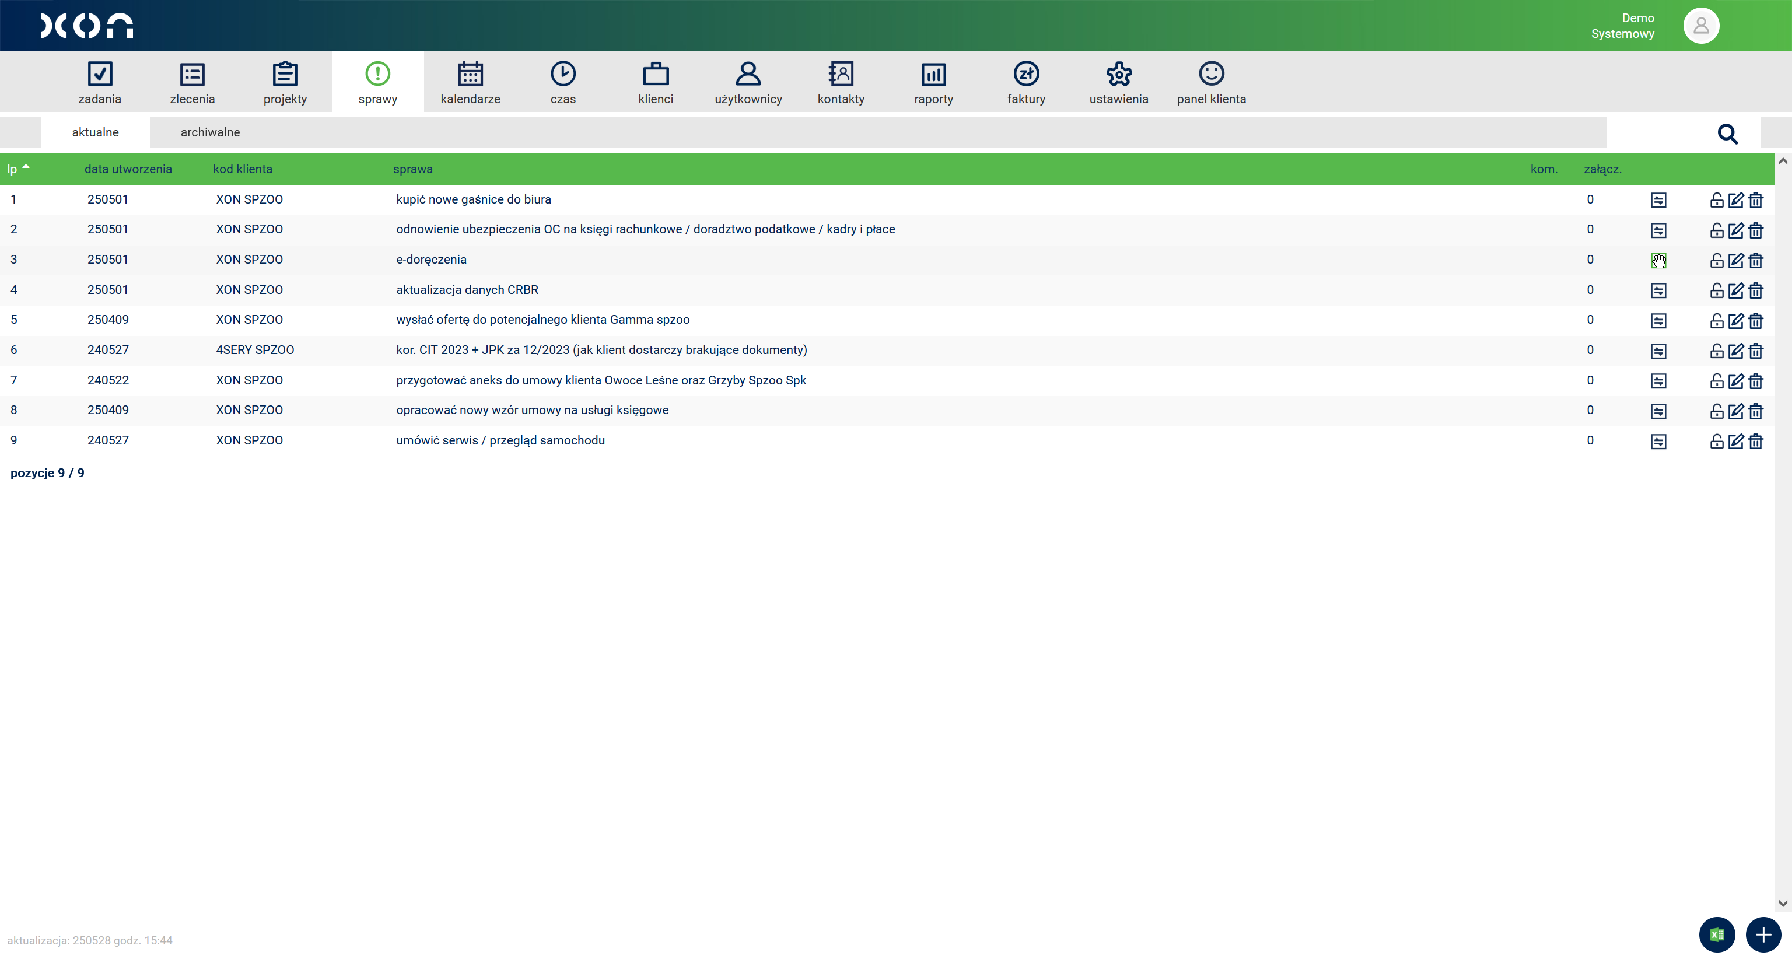Open the zlecenia module
Image resolution: width=1792 pixels, height=963 pixels.
[x=192, y=82]
